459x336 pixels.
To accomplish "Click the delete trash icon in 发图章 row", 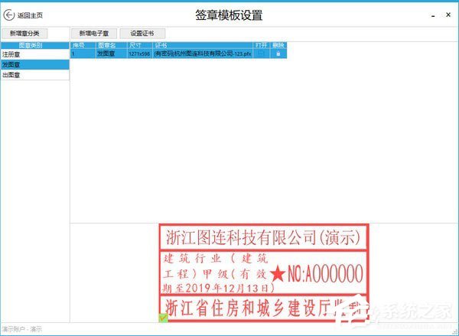I will pos(278,54).
